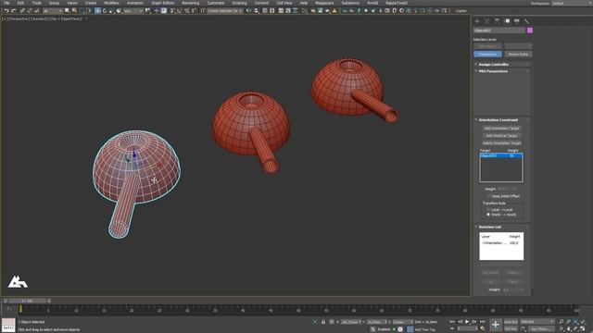The width and height of the screenshot is (593, 333).
Task: Open reference coordinate system dropdown
Action: pos(133,11)
